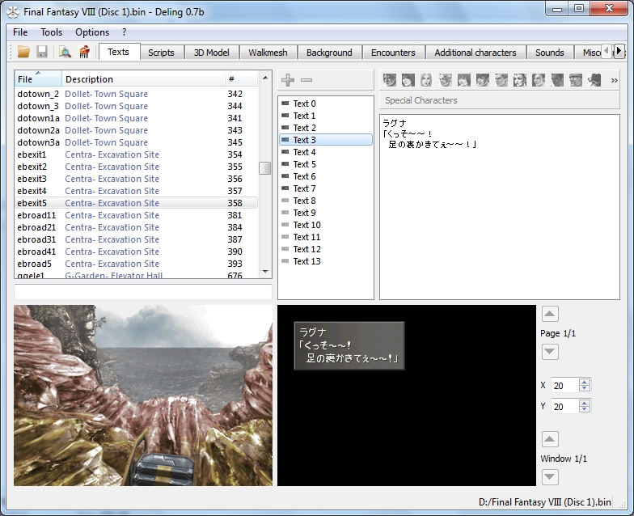Click the file list scroll-up arrow
The height and width of the screenshot is (516, 634).
[265, 78]
